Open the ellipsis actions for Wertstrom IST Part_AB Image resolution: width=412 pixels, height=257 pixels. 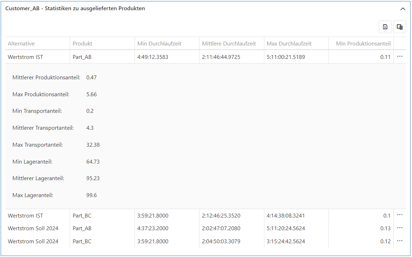[x=400, y=56]
